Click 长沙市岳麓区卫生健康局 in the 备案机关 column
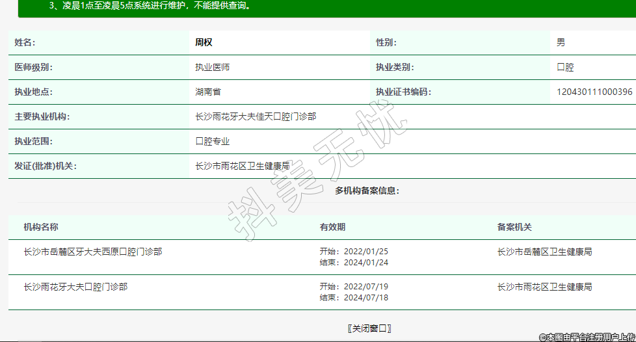The height and width of the screenshot is (342, 636). click(x=544, y=252)
